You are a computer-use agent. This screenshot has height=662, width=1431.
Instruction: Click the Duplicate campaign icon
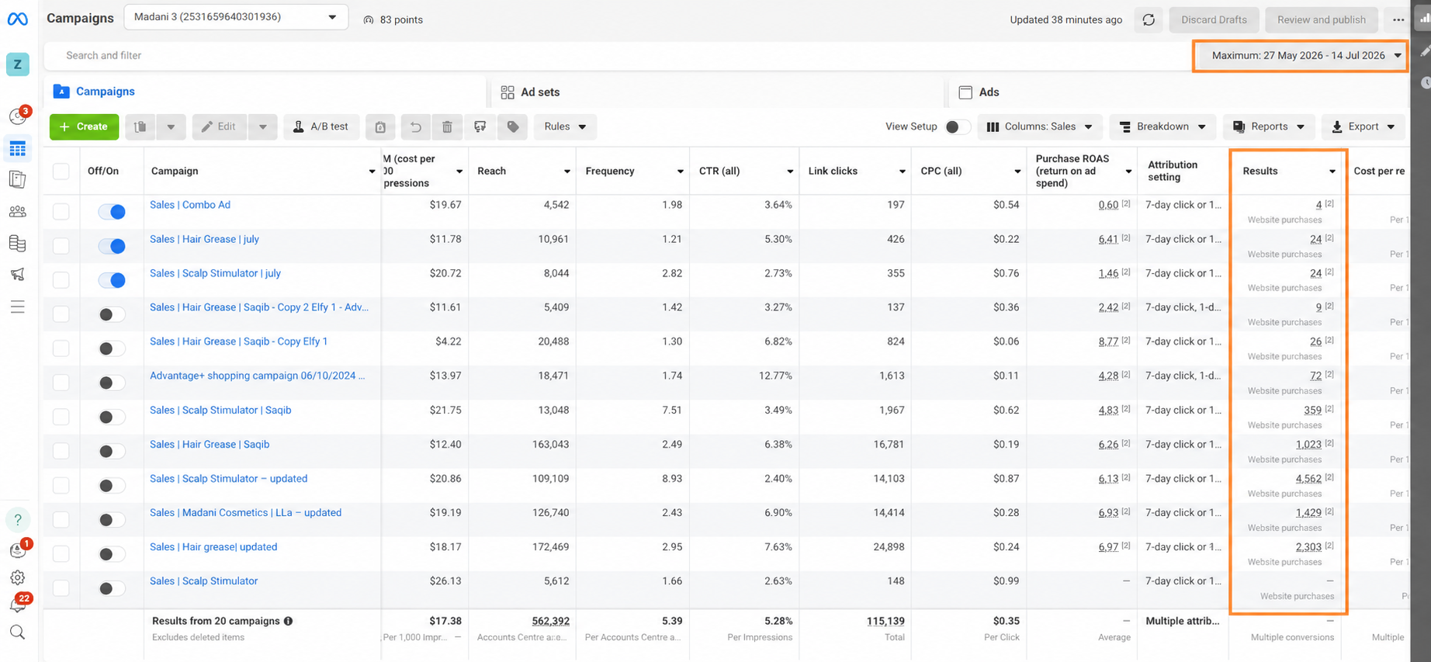pyautogui.click(x=140, y=127)
